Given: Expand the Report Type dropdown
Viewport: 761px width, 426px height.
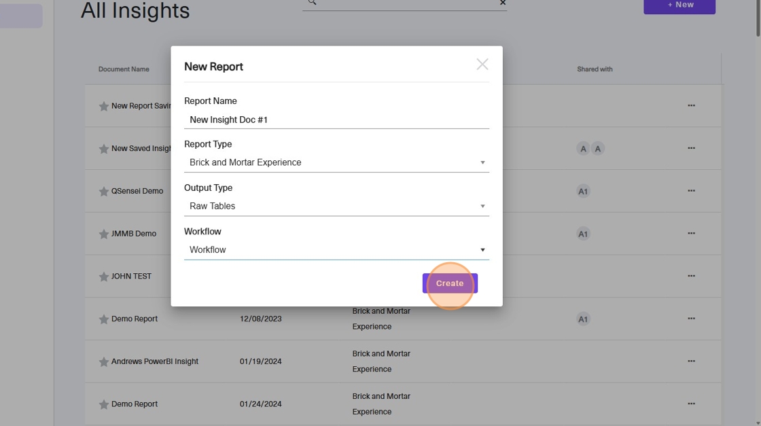Looking at the screenshot, I should point(336,162).
